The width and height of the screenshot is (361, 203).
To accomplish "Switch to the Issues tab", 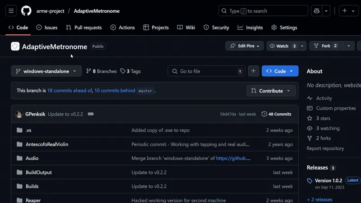I will [47, 28].
